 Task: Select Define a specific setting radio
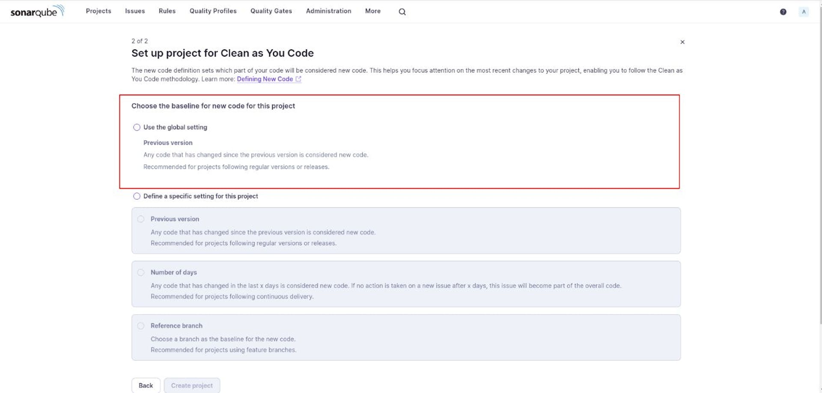137,196
